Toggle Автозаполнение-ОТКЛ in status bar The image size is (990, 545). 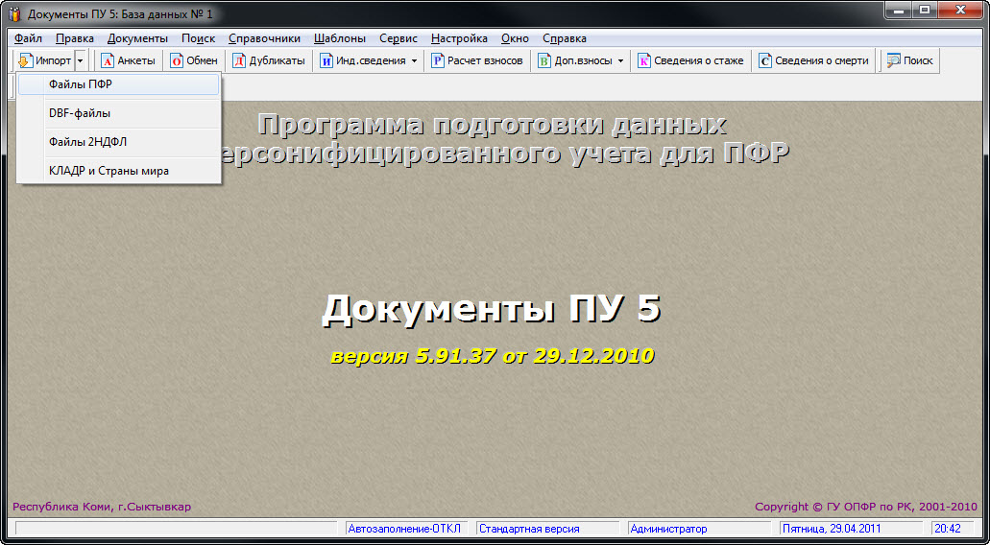click(x=404, y=529)
